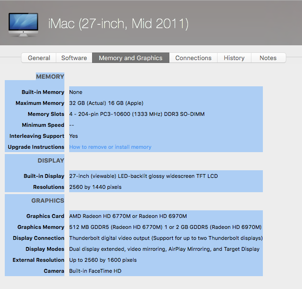Click the Display Connection label
Image resolution: width=302 pixels, height=289 pixels.
click(x=39, y=238)
